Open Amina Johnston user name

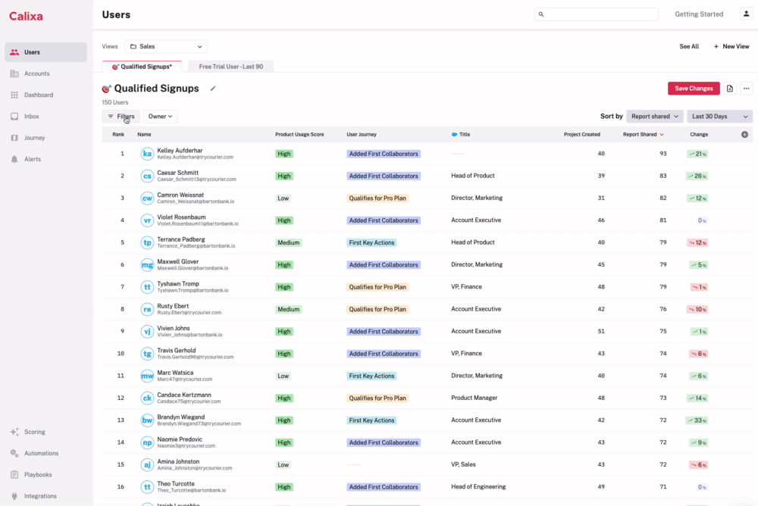pos(178,461)
